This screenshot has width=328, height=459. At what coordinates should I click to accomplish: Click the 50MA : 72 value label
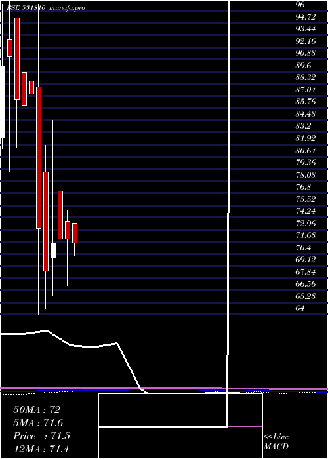(37, 410)
